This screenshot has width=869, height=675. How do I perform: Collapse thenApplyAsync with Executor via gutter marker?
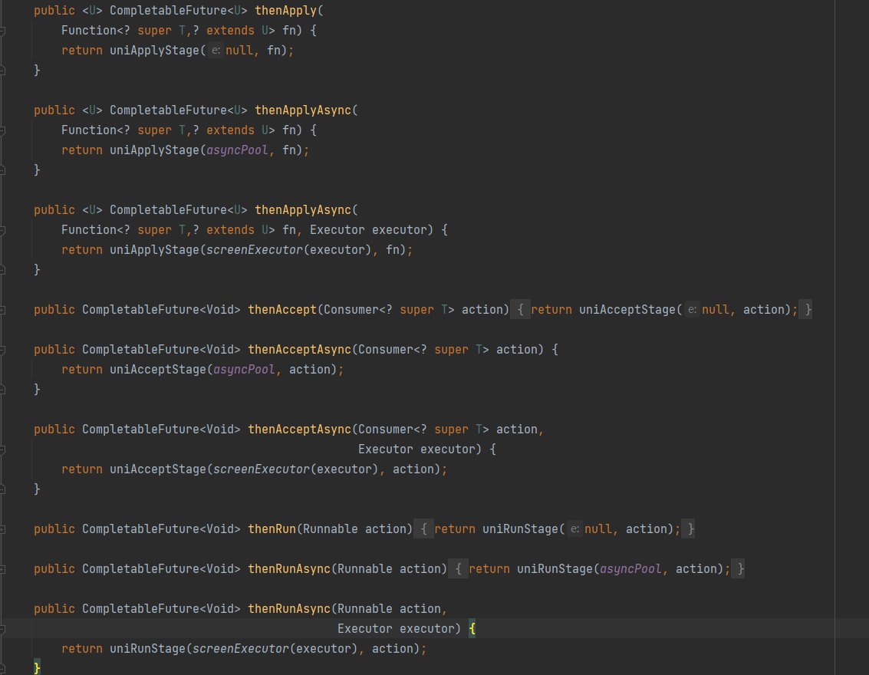click(3, 231)
